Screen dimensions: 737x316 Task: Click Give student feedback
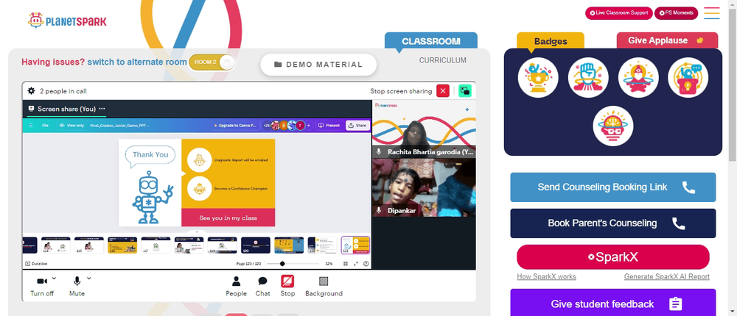pos(613,304)
